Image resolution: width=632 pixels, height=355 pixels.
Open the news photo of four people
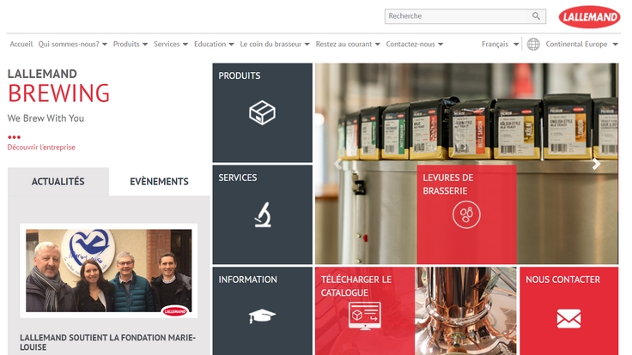coord(109,270)
